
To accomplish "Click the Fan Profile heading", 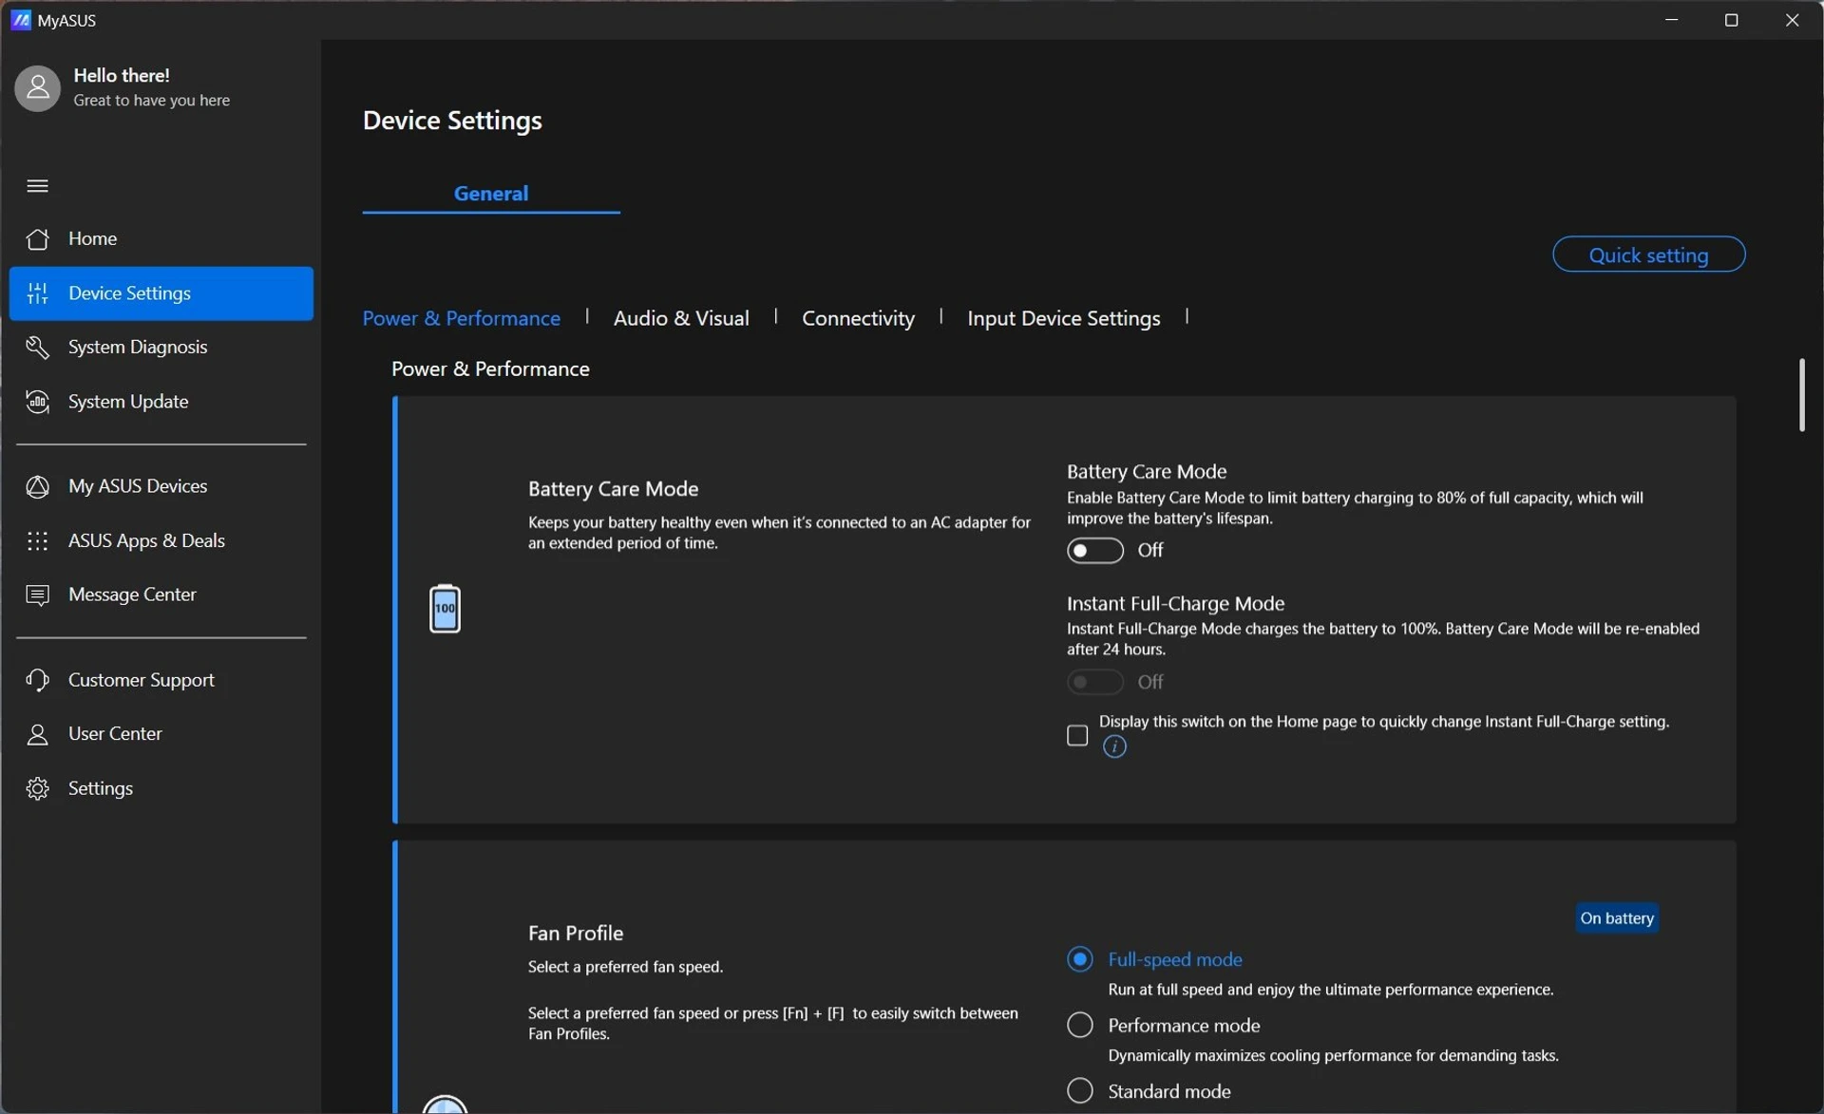I will click(x=576, y=934).
